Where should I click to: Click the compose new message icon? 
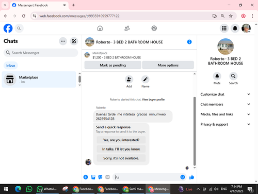[x=74, y=41]
